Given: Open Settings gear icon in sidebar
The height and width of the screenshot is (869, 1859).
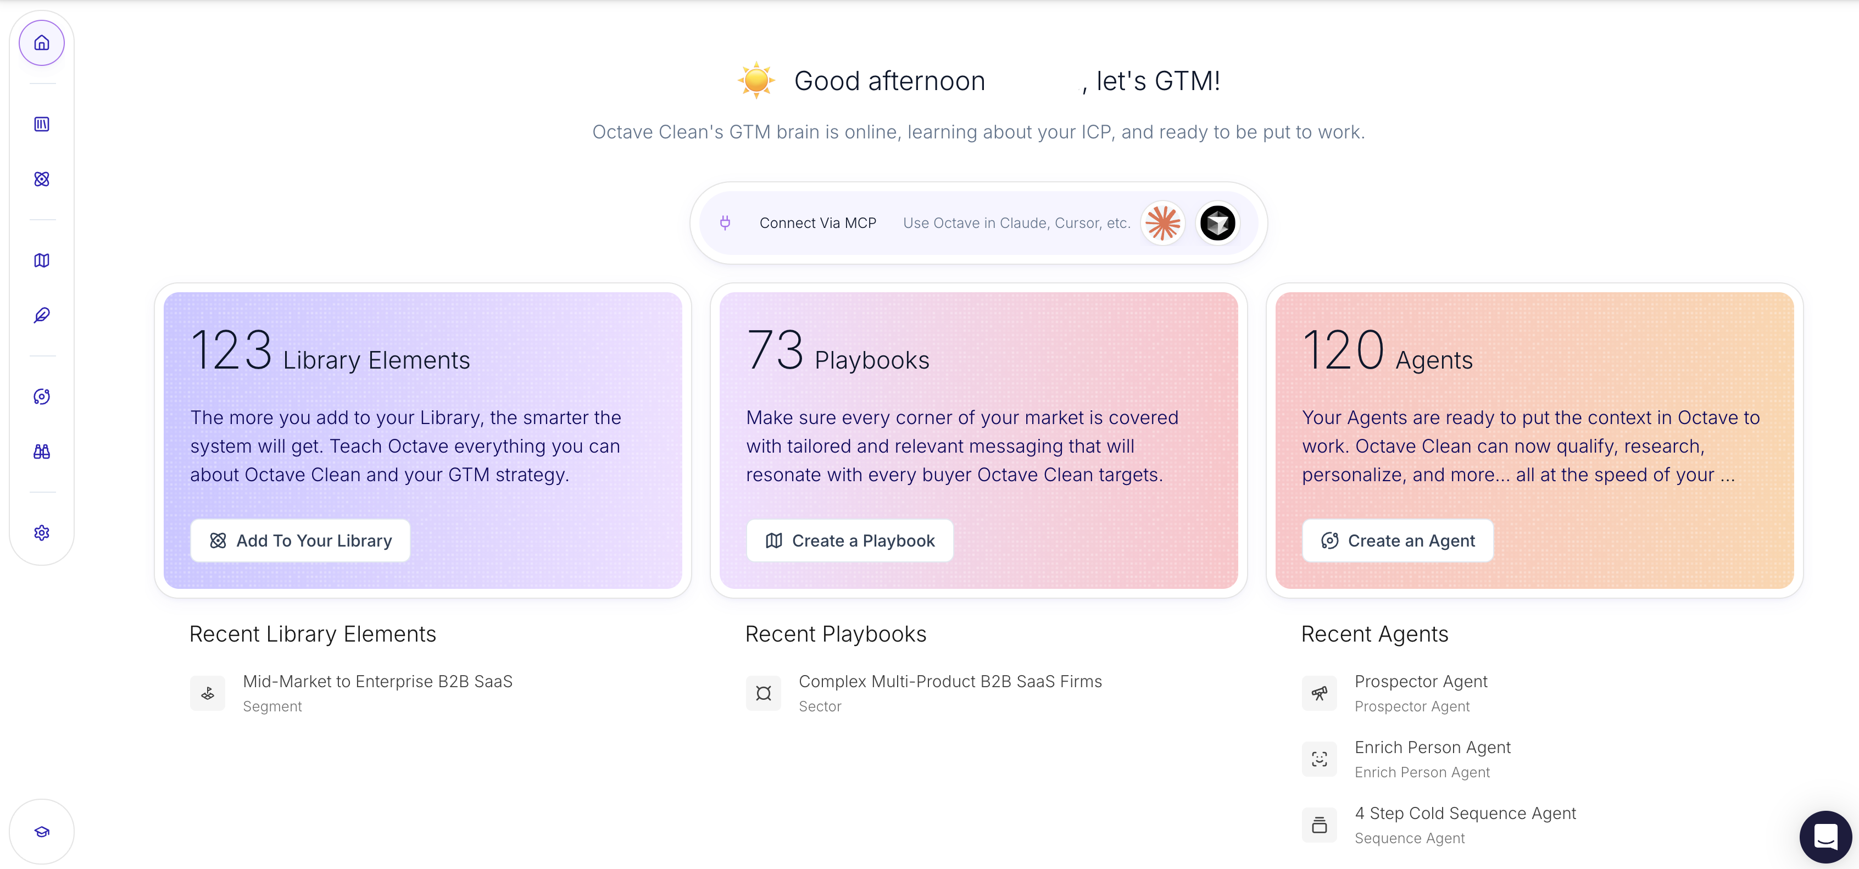Looking at the screenshot, I should click(x=42, y=533).
